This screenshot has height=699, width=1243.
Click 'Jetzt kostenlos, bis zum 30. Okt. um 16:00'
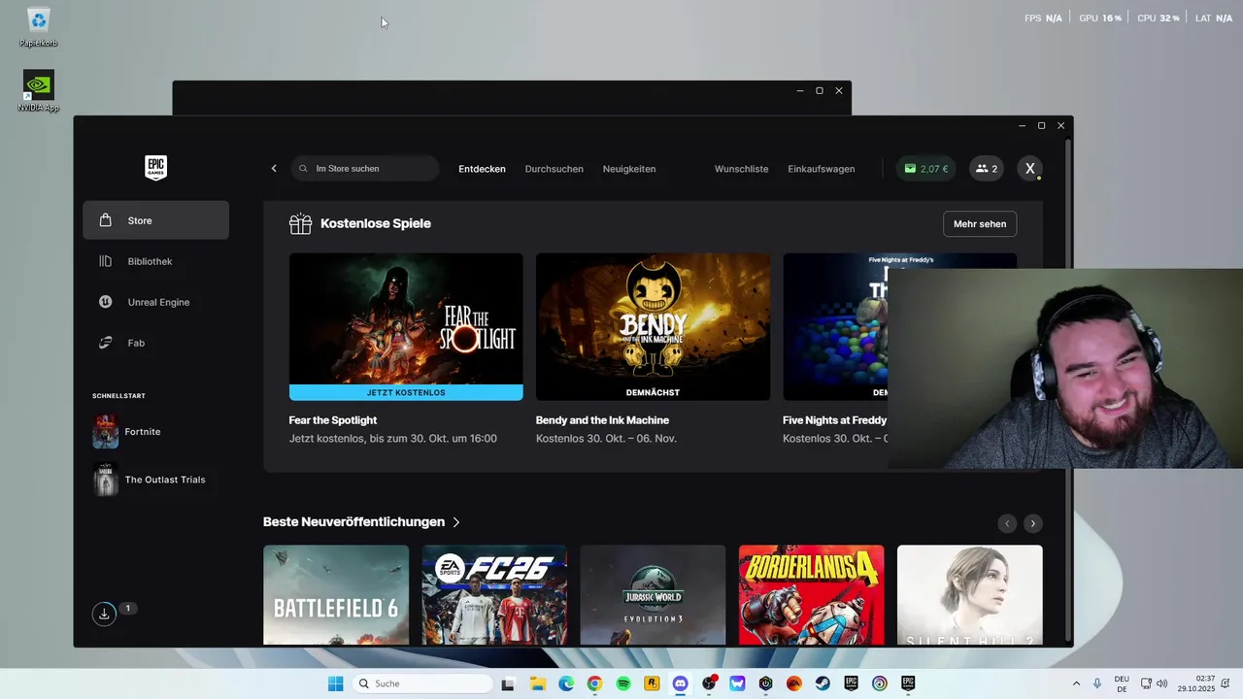tap(392, 439)
